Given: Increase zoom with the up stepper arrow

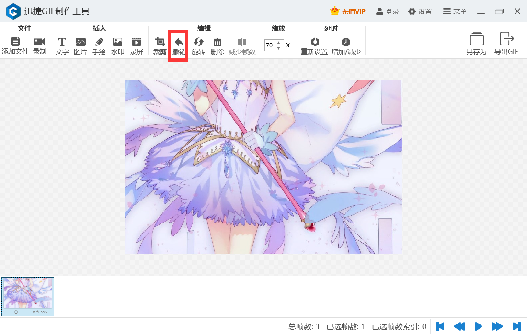Looking at the screenshot, I should [279, 43].
